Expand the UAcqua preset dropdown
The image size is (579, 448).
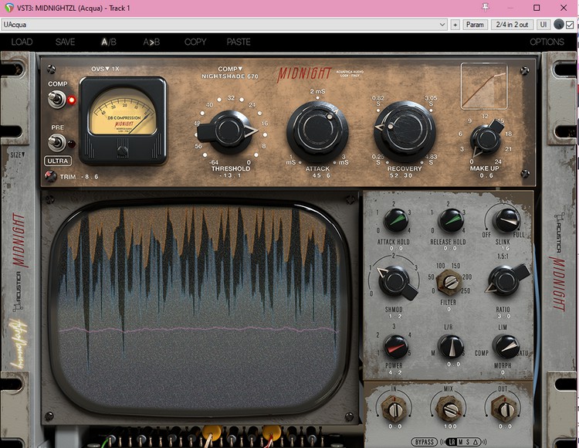(x=442, y=25)
